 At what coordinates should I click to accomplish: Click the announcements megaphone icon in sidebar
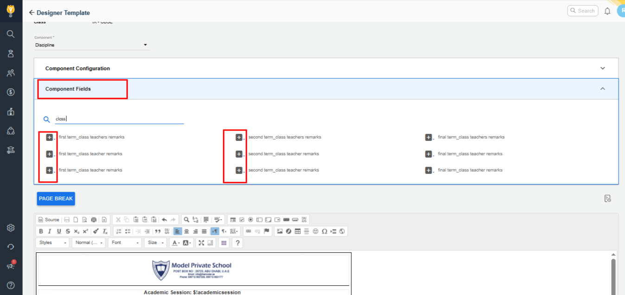(11, 266)
